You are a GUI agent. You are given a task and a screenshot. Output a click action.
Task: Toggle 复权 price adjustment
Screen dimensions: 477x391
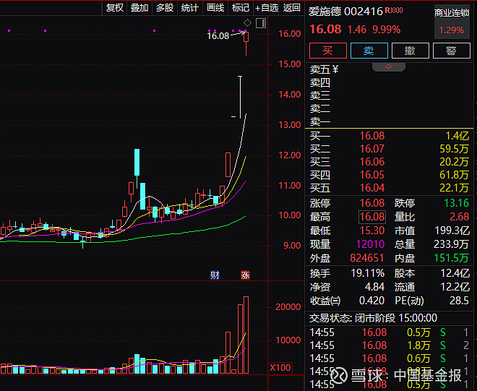115,8
